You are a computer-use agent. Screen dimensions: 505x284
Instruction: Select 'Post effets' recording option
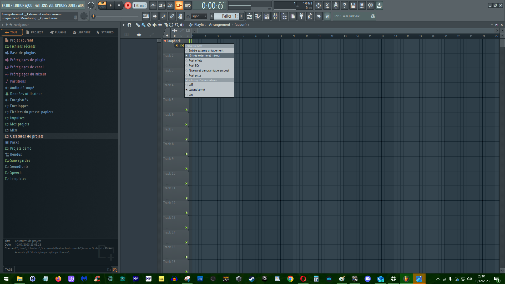(195, 60)
